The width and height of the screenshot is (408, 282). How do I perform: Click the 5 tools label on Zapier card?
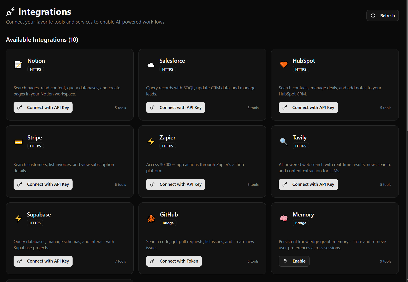coord(253,185)
